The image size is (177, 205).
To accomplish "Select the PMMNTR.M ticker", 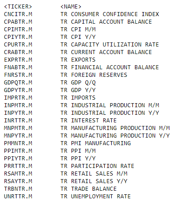I will pos(18,143).
